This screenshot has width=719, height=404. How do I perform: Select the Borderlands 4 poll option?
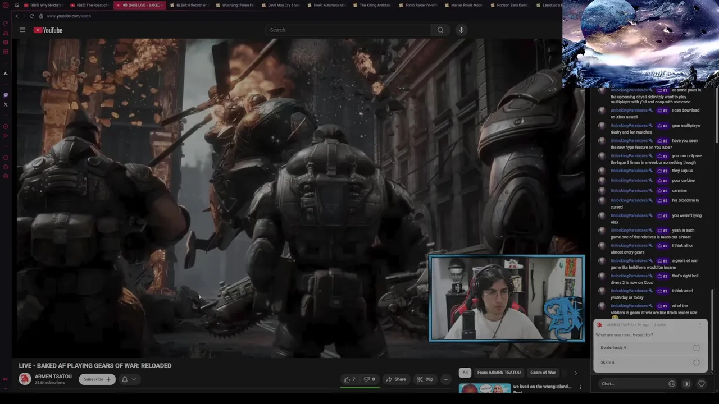tap(650, 347)
